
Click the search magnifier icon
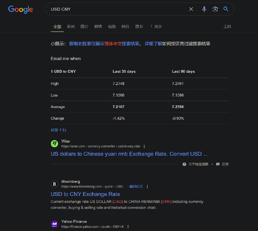(x=226, y=9)
